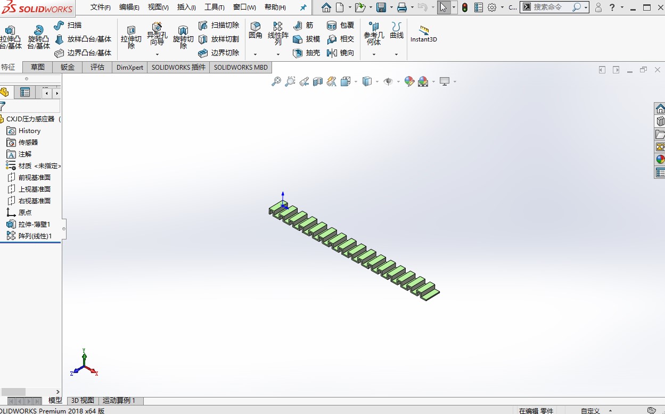Open the 视图(V) menu
This screenshot has width=665, height=414.
pyautogui.click(x=158, y=7)
